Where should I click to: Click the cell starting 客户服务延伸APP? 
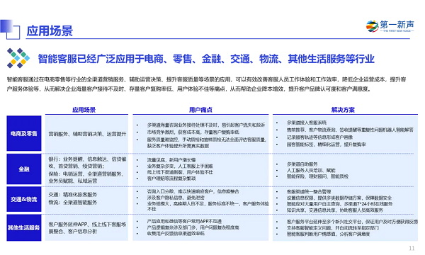pyautogui.click(x=87, y=228)
